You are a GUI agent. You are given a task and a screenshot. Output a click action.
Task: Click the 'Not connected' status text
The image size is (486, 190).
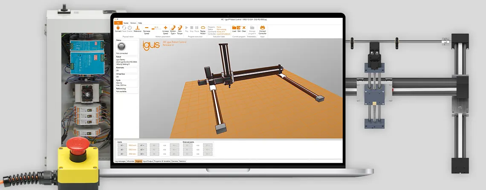[x=121, y=53]
